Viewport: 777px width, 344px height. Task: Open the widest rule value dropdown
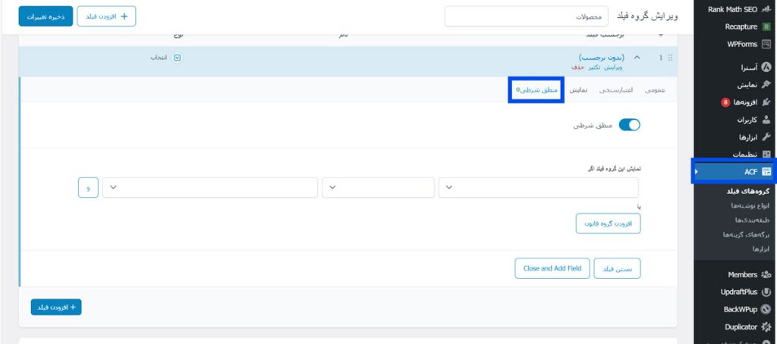tap(210, 187)
